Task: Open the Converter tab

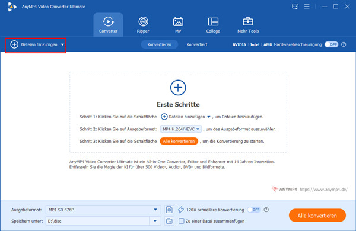Action: tap(108, 25)
